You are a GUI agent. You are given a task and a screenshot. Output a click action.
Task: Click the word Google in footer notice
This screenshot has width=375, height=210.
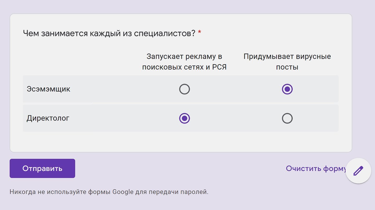tap(123, 192)
